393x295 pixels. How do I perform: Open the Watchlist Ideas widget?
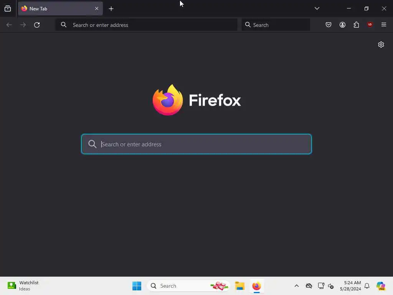pos(23,286)
